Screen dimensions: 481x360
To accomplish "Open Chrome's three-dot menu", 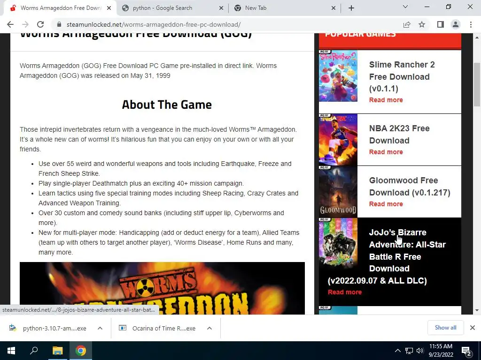I will (x=471, y=24).
